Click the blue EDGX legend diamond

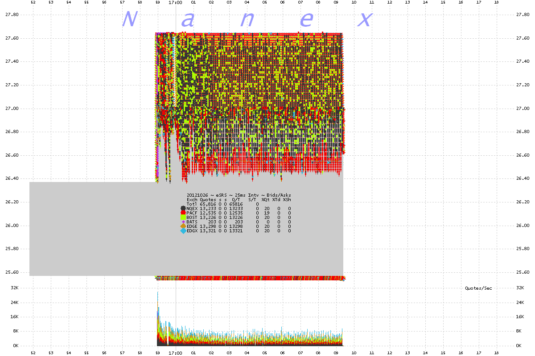183,231
